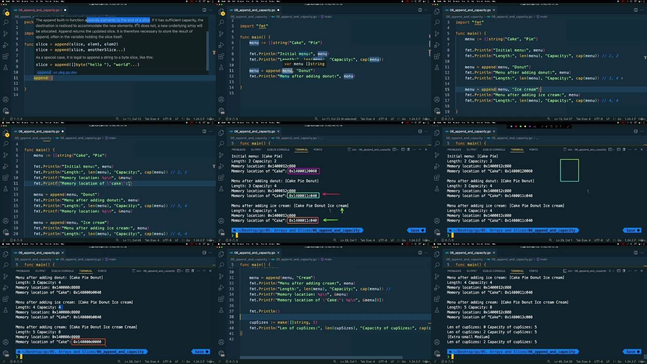Click the orange-boxed address 0x14000d0000 in terminal
Screen dimensions: 647x364
coord(88,342)
